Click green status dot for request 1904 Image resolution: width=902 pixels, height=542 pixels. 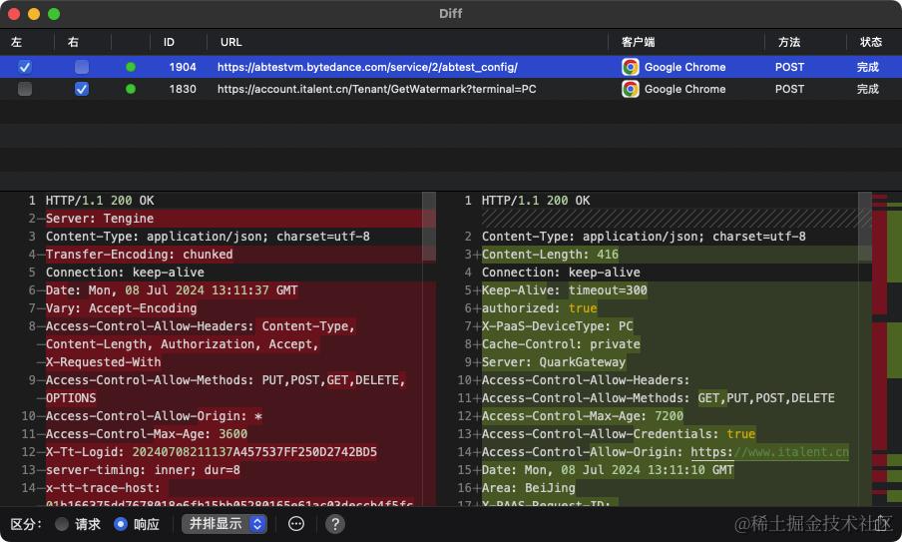(x=131, y=67)
